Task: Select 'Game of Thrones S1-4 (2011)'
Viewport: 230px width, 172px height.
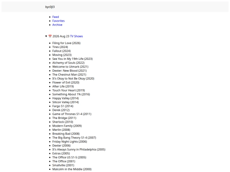Action: (72, 114)
